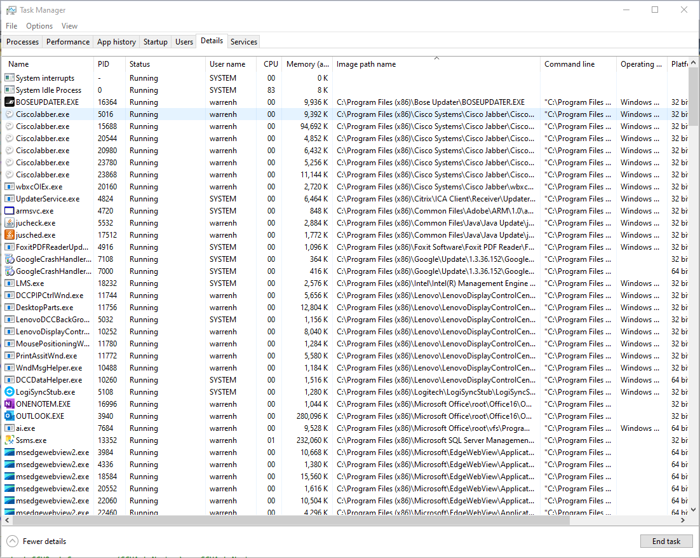This screenshot has height=558, width=700.
Task: Collapse view with Fewer details
Action: point(37,541)
